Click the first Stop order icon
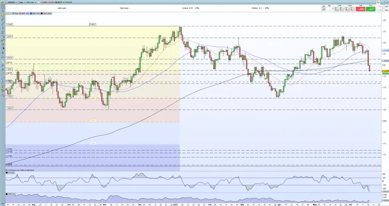Screen dimensions: 389x206 (347, 9)
